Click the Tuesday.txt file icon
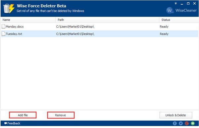199x128 pixels. [x=3, y=34]
